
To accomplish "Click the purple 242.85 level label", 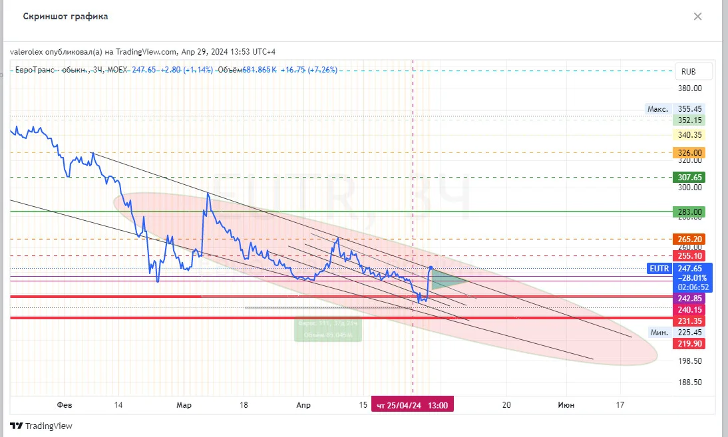I will [x=689, y=299].
